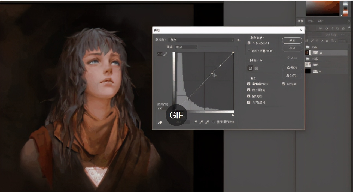Click the white point slider triangle
353x192 pixels.
tap(233, 115)
